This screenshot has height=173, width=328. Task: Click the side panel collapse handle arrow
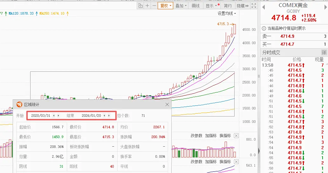tap(259, 150)
